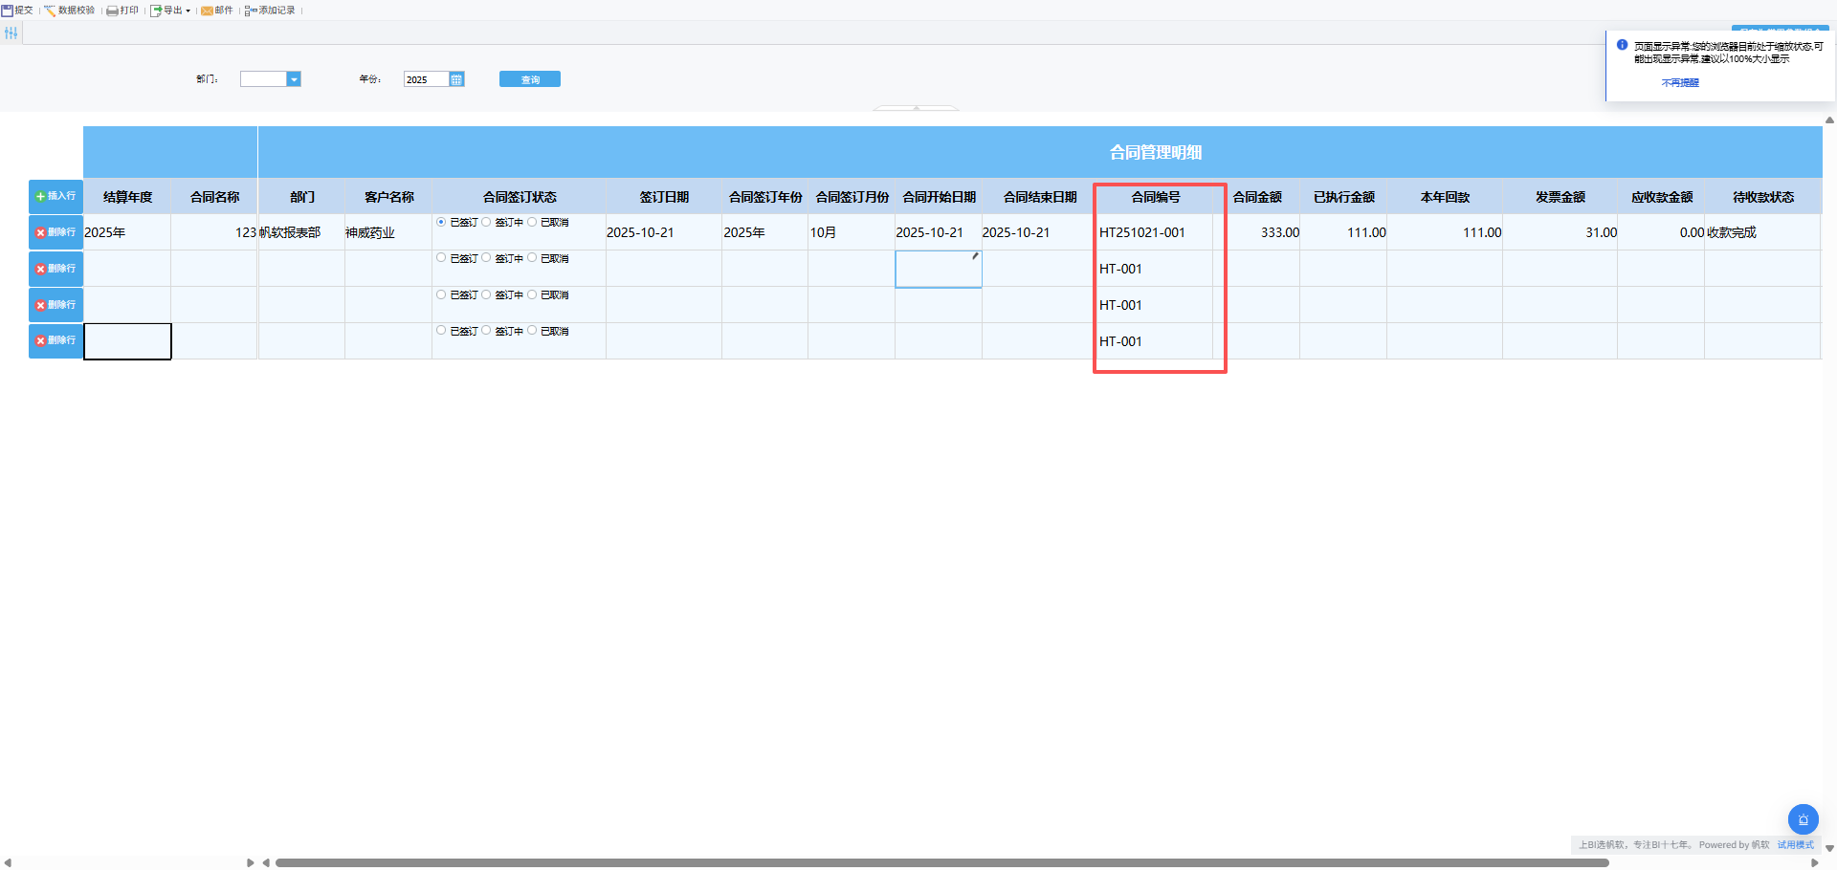The image size is (1837, 871).
Task: Select 签订中 radio in the first row
Action: (x=487, y=223)
